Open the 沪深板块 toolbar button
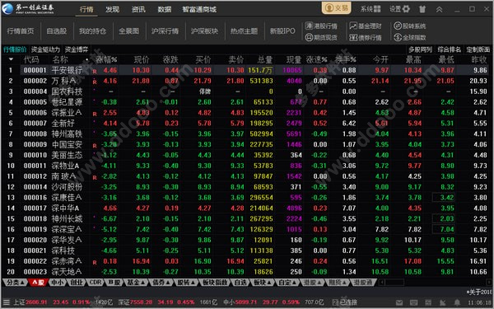494x309 pixels. tap(204, 31)
